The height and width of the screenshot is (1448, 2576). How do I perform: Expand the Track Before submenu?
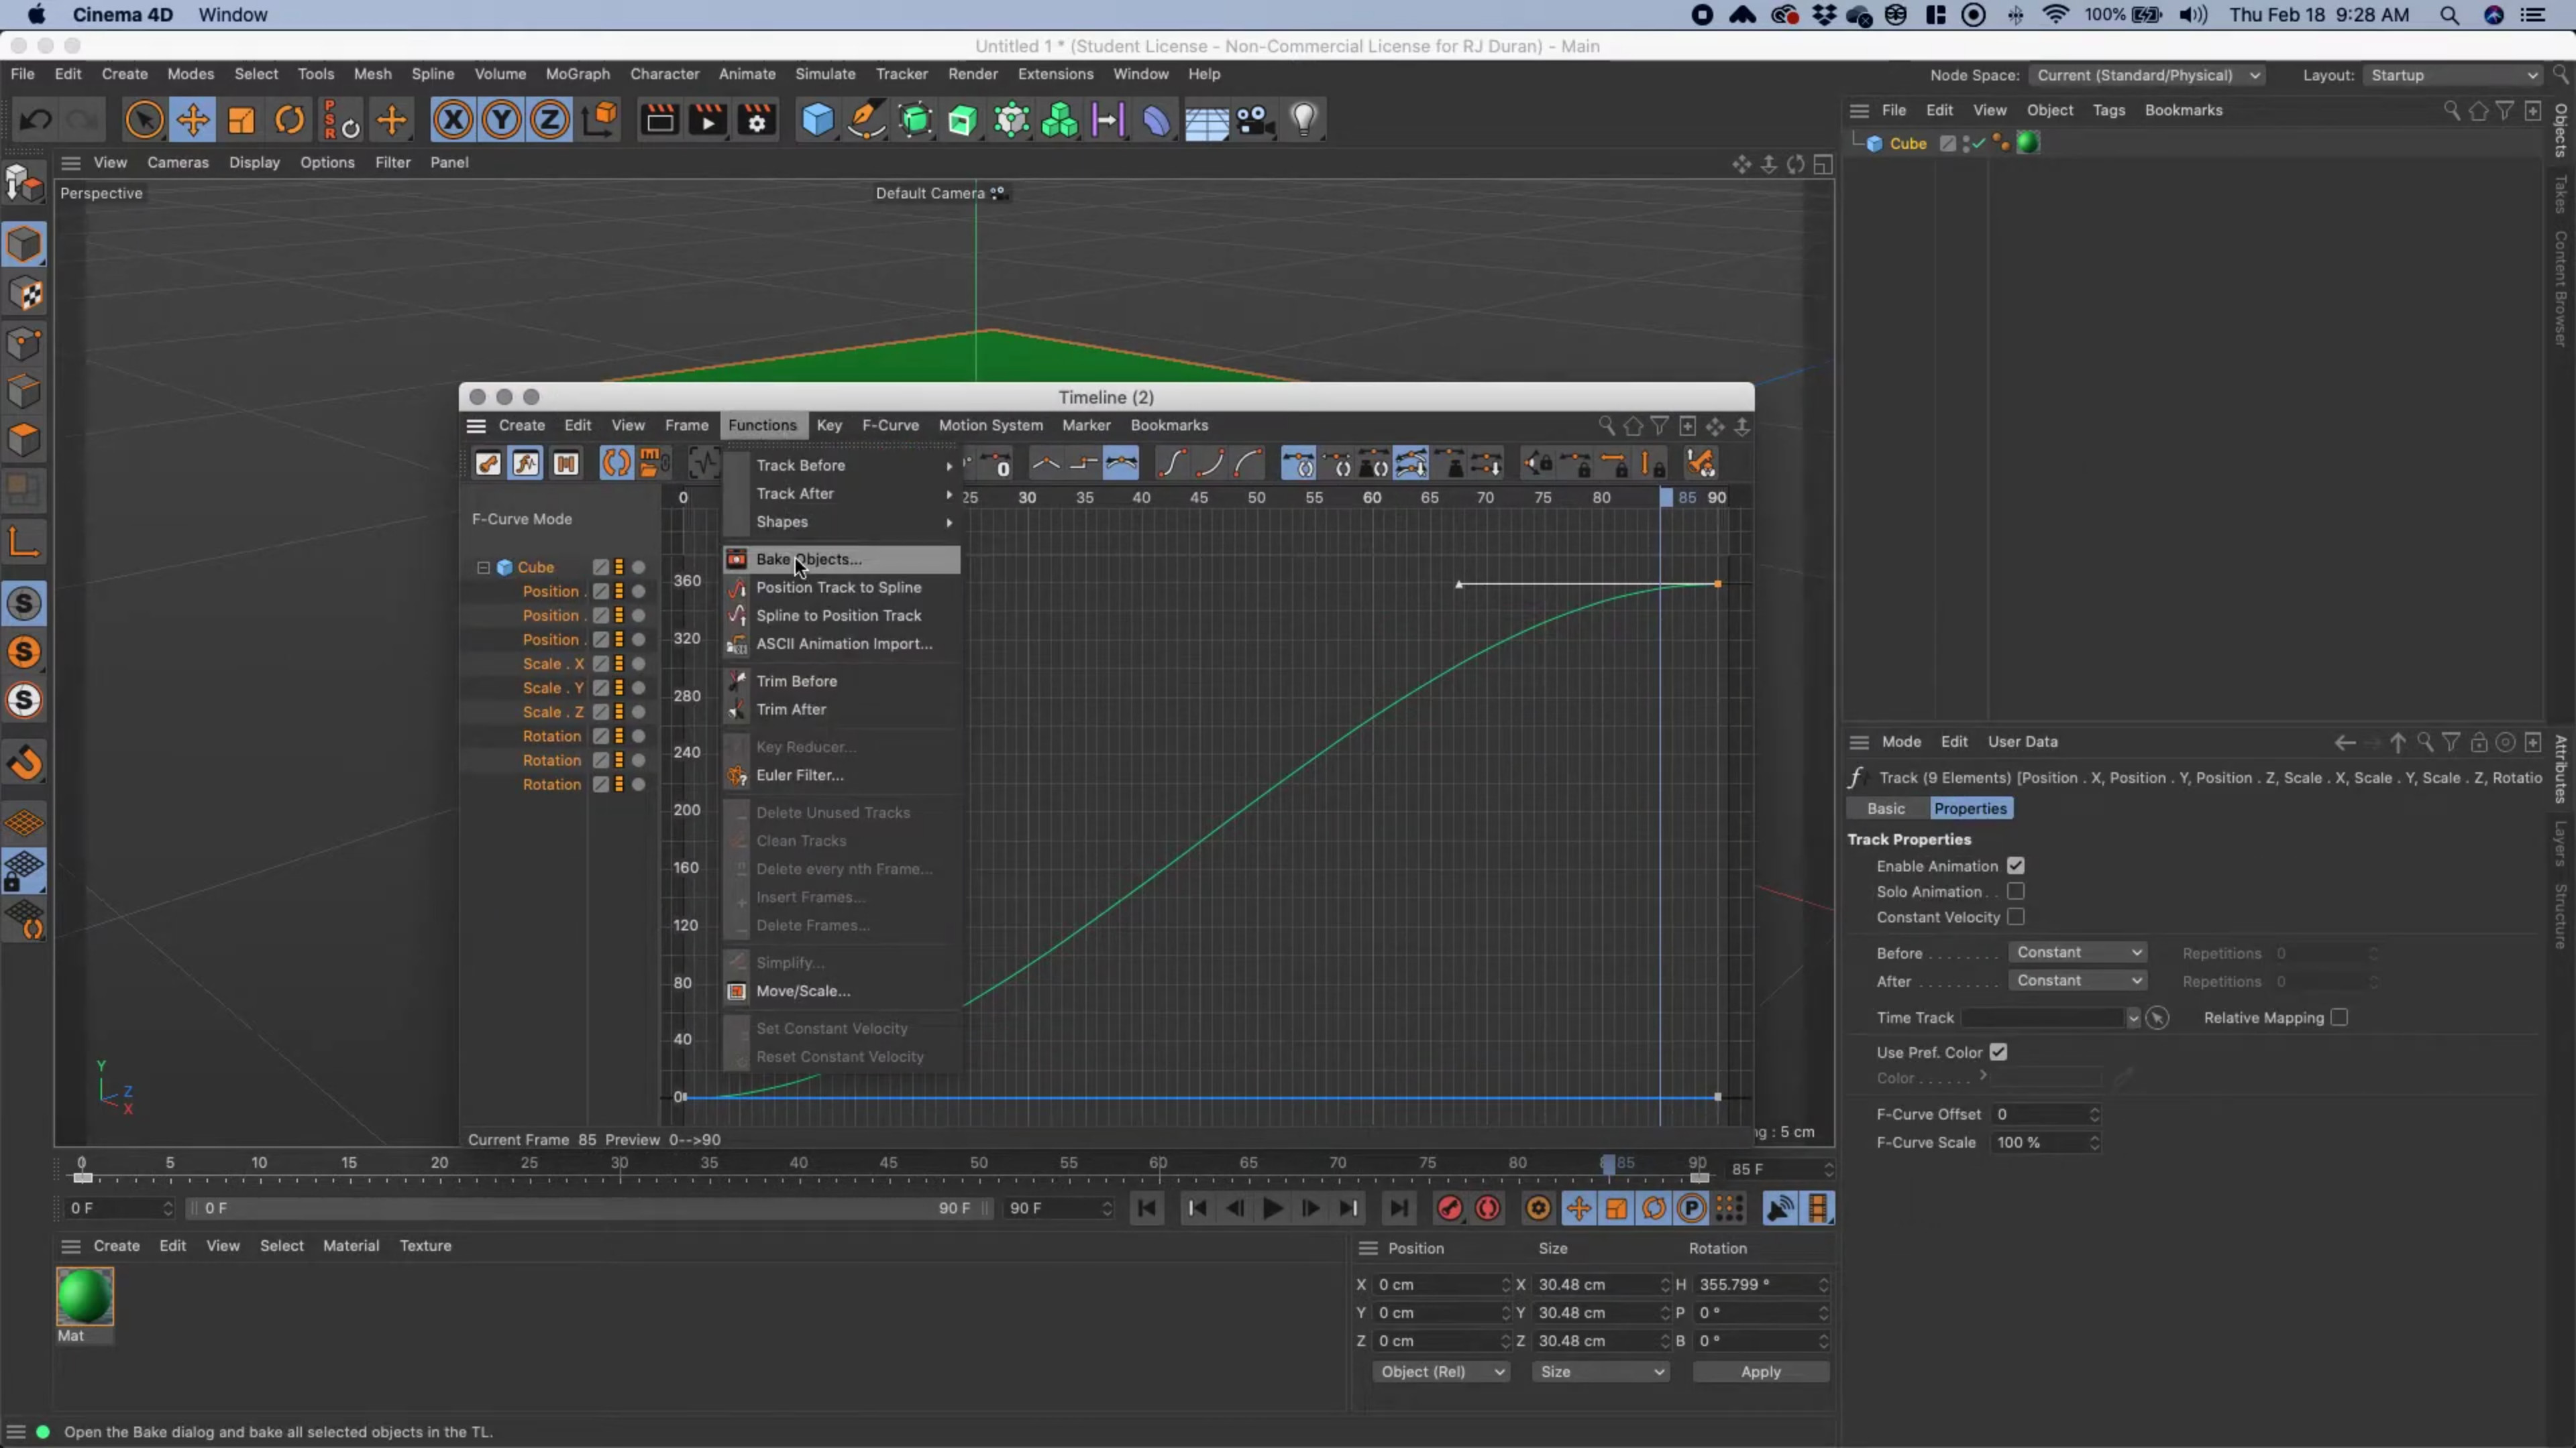pos(841,466)
